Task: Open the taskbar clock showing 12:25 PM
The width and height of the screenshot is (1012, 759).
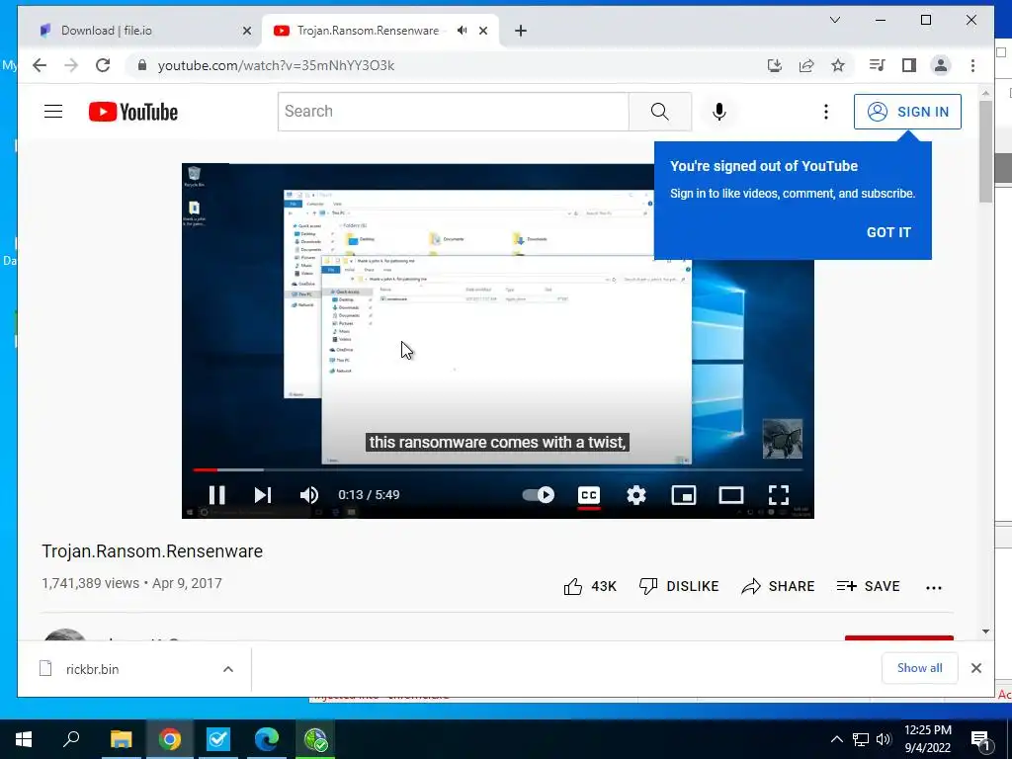Action: [927, 739]
